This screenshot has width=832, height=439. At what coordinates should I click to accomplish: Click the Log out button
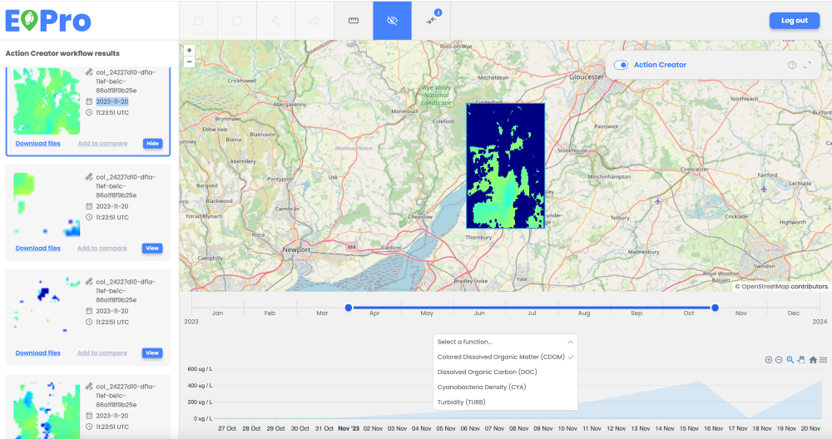[794, 21]
